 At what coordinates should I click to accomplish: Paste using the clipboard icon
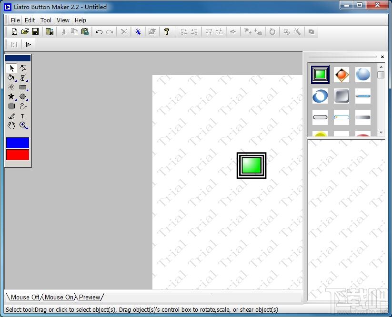click(x=85, y=32)
